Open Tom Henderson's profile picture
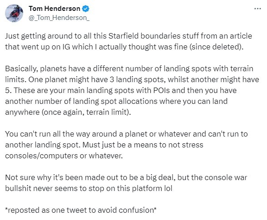 point(14,13)
